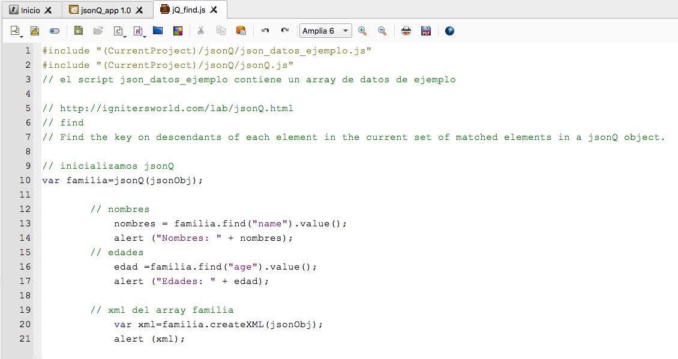Click the 'Find the key on descendants' comment
Screen dimensions: 678x359
click(x=353, y=137)
